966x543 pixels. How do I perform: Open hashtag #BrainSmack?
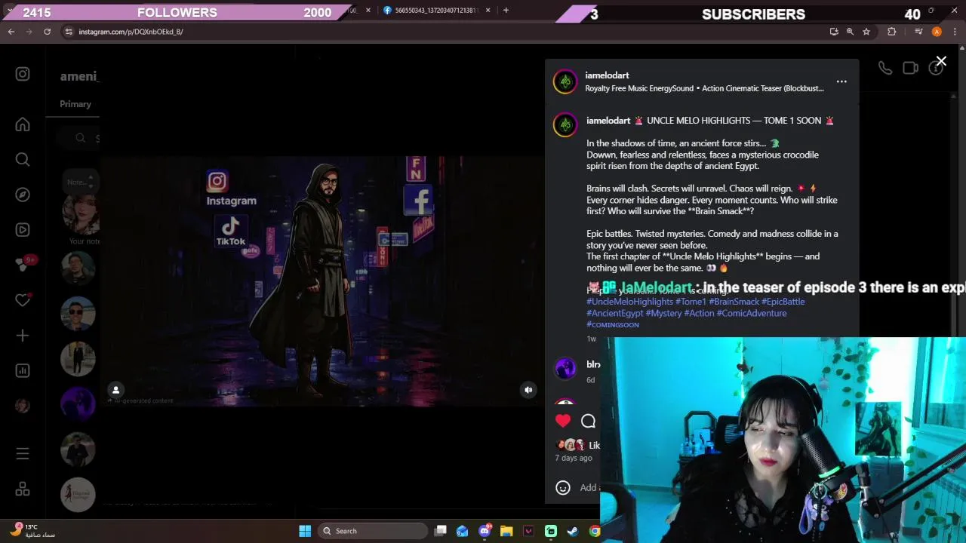coord(734,302)
